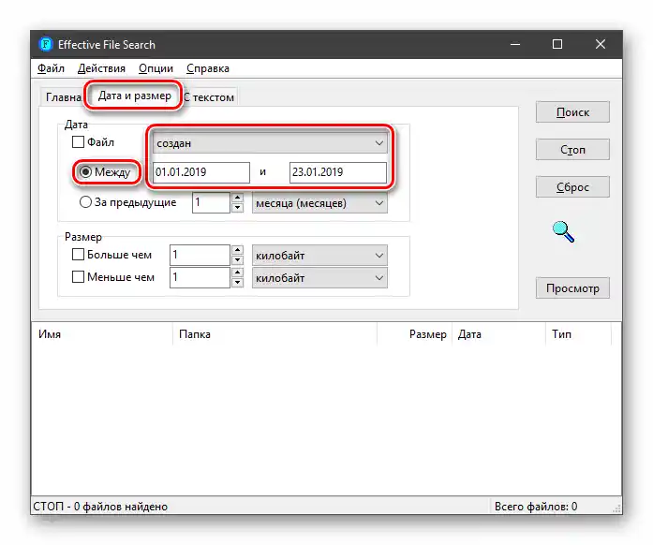Decrease the За предыдущие period value
Viewport: 653px width, 545px height.
[237, 207]
